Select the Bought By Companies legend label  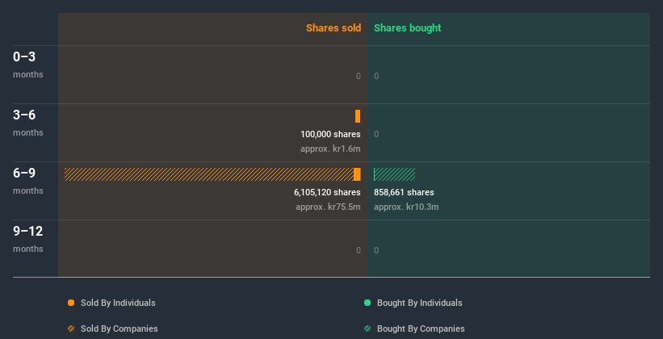tap(421, 329)
